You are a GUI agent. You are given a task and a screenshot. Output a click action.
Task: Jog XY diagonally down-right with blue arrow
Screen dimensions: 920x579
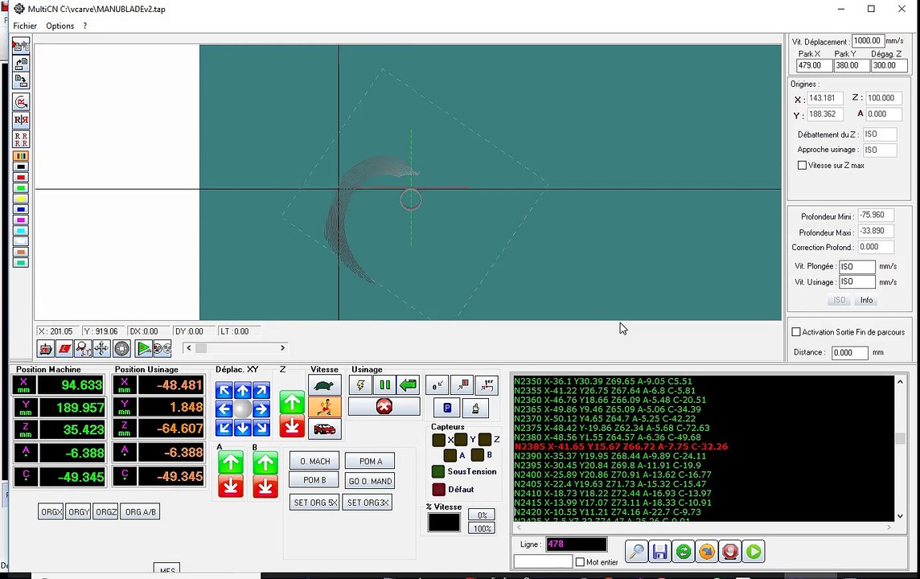[x=261, y=428]
